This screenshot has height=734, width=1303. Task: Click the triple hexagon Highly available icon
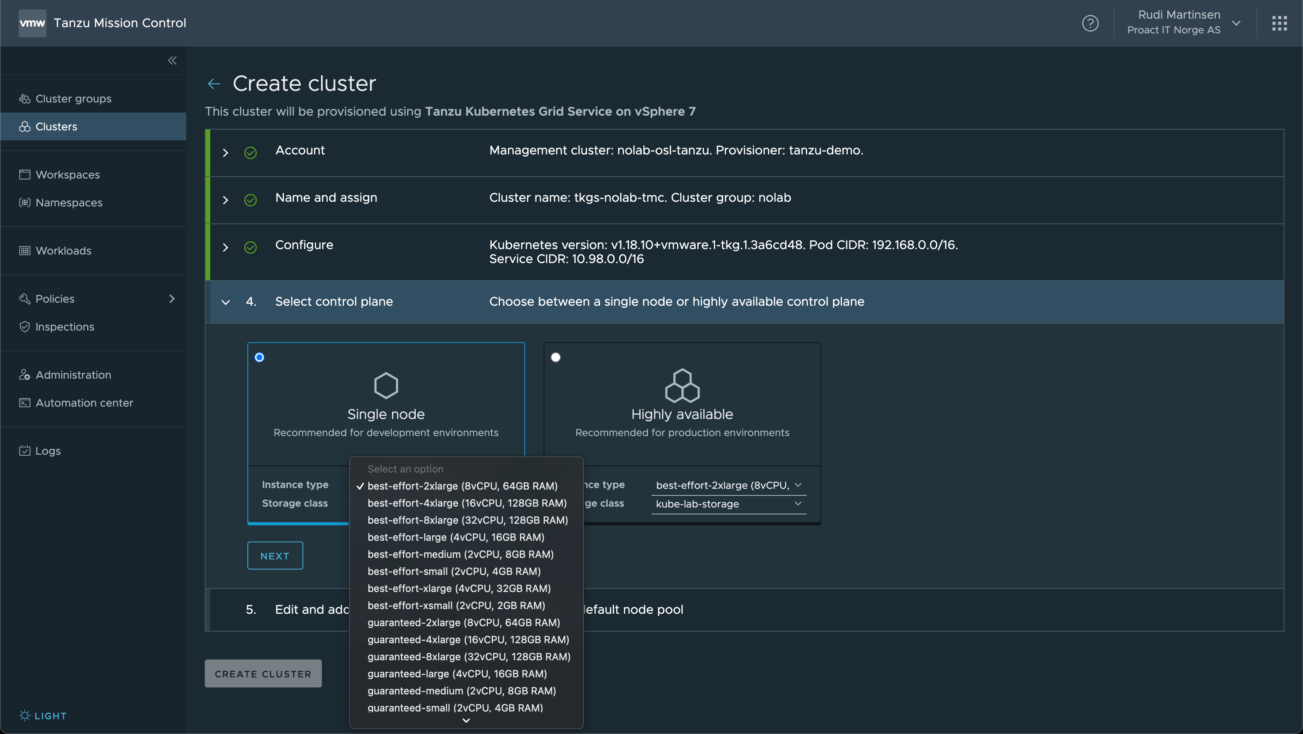pyautogui.click(x=682, y=386)
